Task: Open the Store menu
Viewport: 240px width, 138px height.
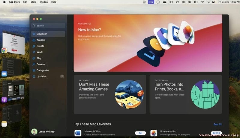Action: tap(33, 2)
